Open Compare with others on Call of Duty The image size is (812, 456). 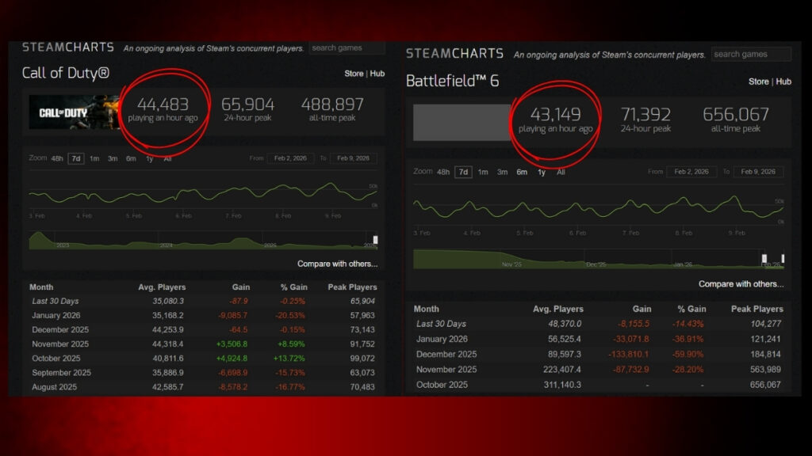click(x=336, y=264)
